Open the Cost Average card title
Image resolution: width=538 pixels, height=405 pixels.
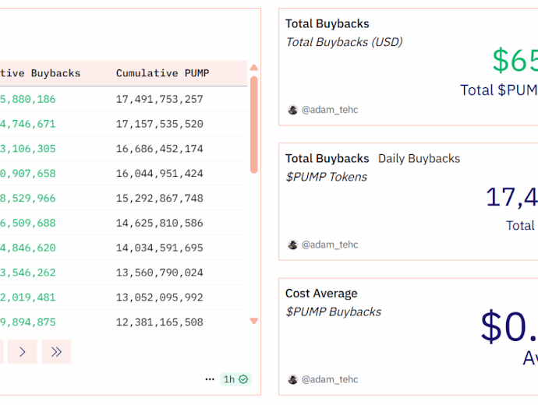pos(321,294)
